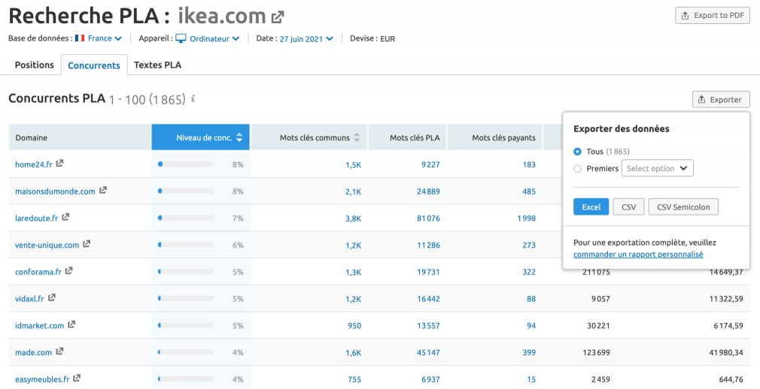
Task: Click the info icon beside Concurrents PLA count
Action: click(193, 98)
